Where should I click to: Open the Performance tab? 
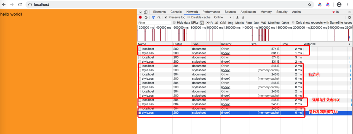(x=211, y=12)
